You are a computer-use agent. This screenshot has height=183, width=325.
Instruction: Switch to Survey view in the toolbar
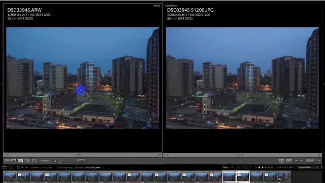(x=27, y=161)
